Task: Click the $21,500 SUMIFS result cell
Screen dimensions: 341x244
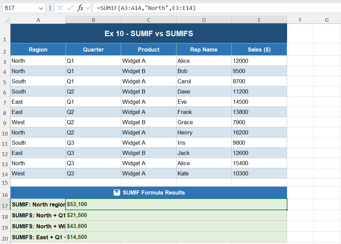Action: point(176,215)
